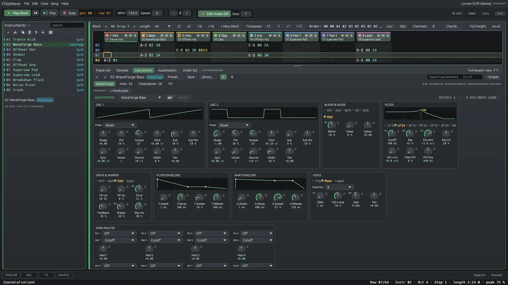Click the bars icon in the Instruments toolbar
The height and width of the screenshot is (285, 508).
coord(50,32)
